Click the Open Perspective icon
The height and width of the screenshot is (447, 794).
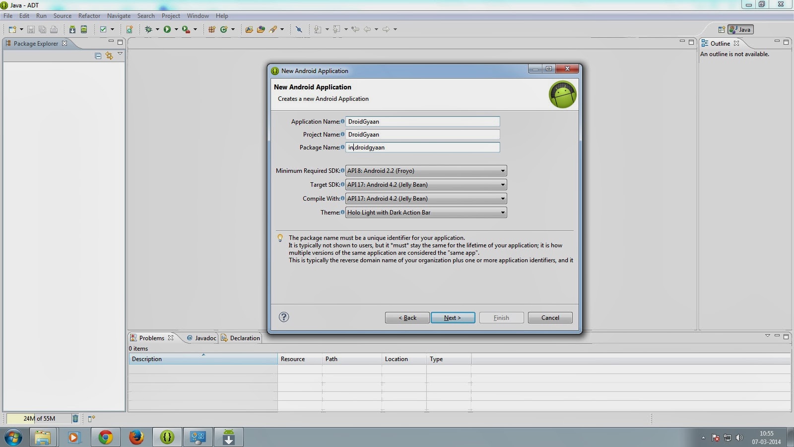tap(722, 29)
